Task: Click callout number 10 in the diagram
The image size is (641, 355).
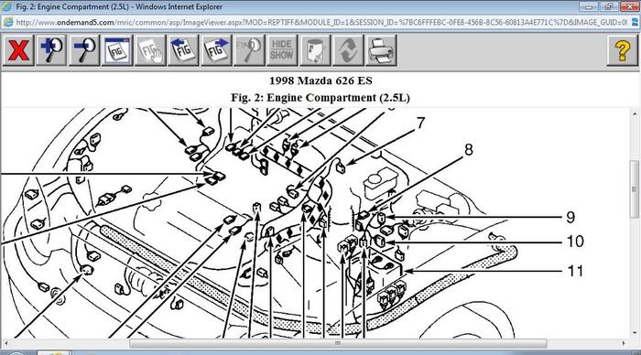Action: coord(575,242)
